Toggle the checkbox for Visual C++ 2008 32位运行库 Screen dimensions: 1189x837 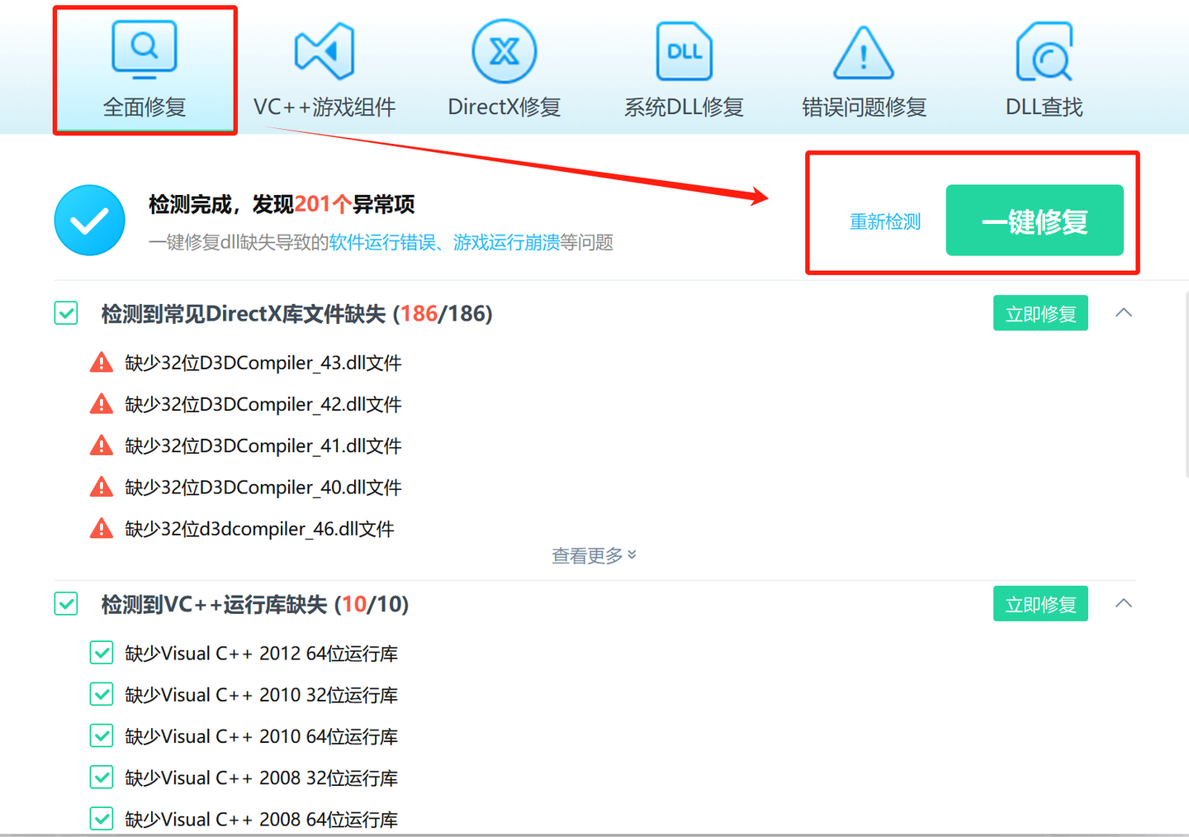(x=101, y=777)
